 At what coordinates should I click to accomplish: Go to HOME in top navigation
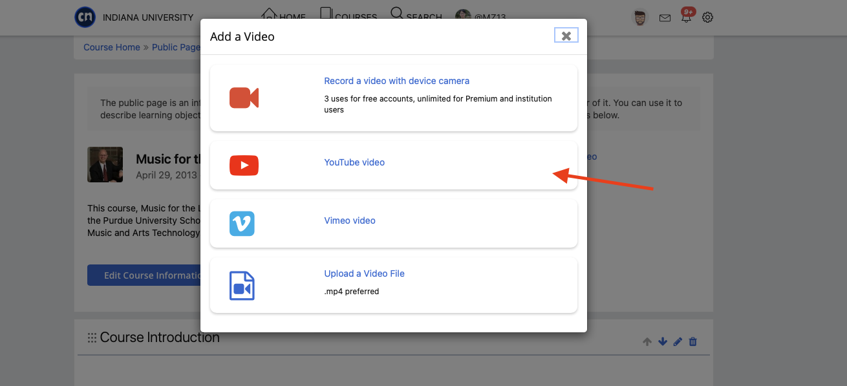coord(283,16)
